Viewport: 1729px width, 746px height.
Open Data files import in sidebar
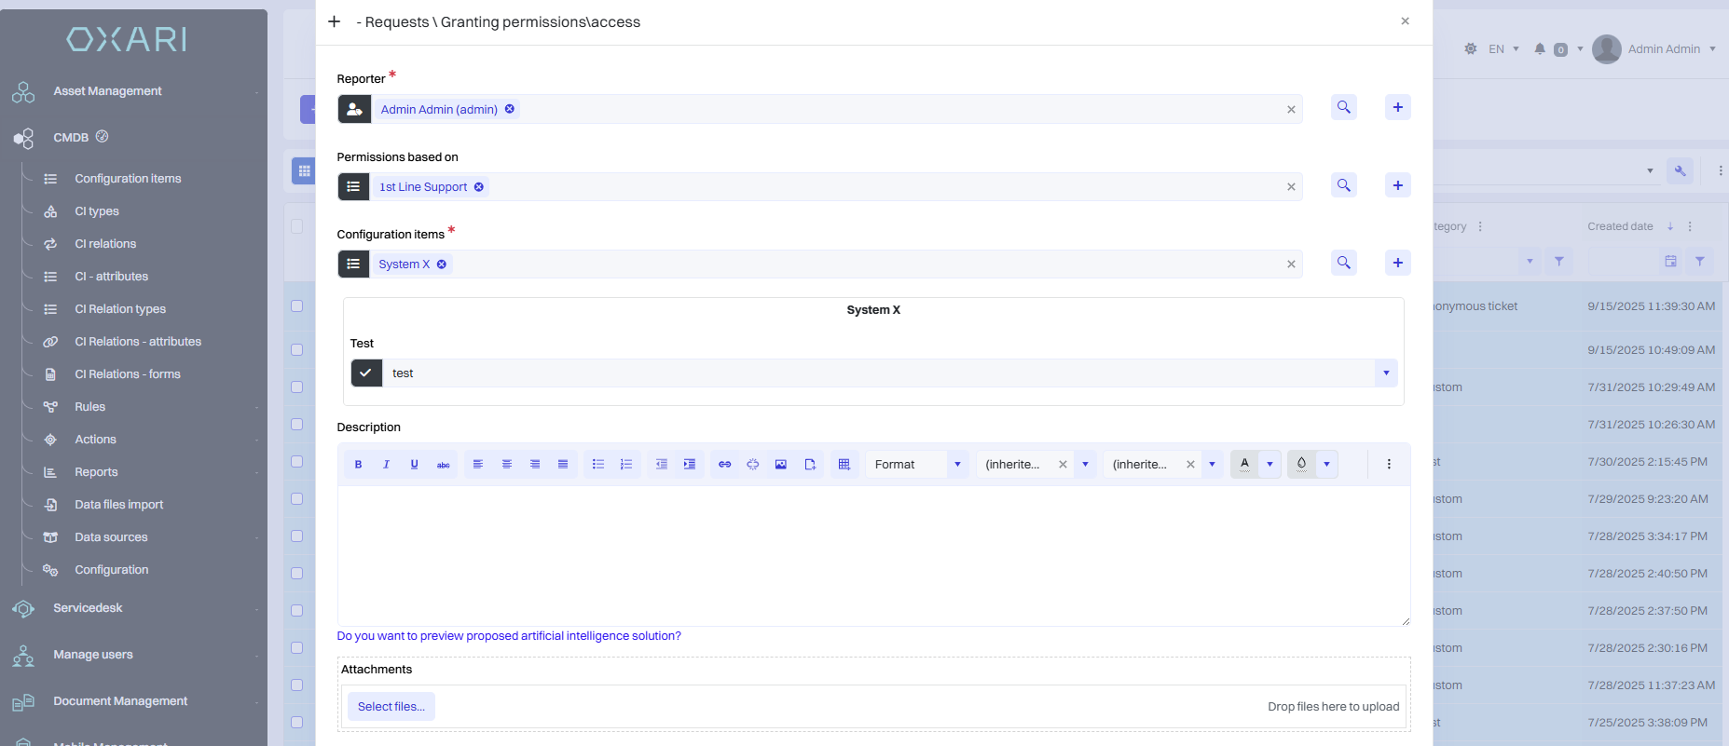pyautogui.click(x=118, y=505)
